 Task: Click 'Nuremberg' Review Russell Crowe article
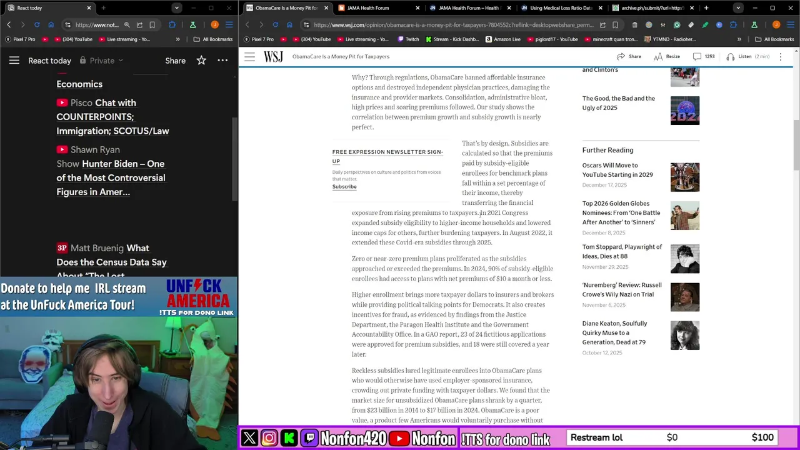pos(622,289)
